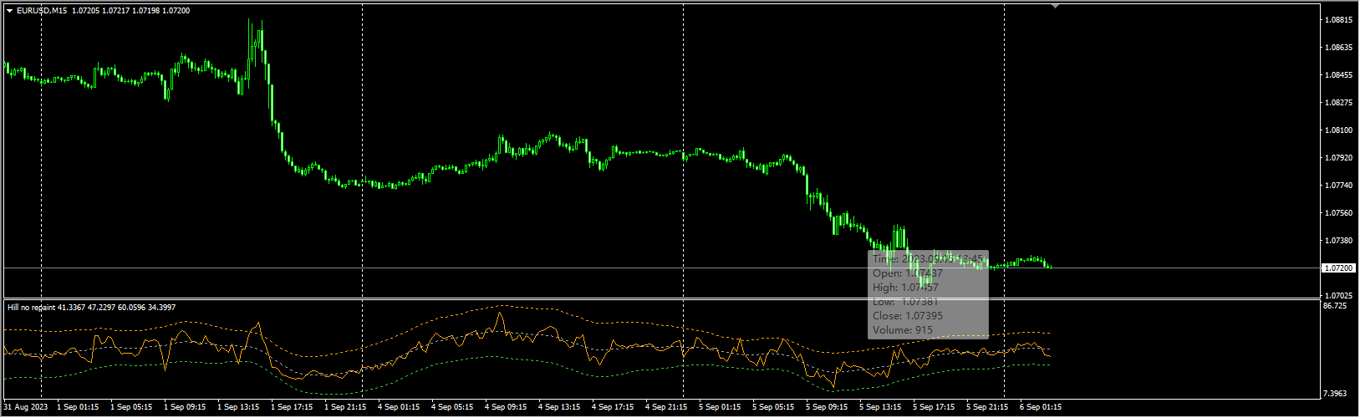
Task: Click the EURUSD,M15 chart title text
Action: coord(41,11)
